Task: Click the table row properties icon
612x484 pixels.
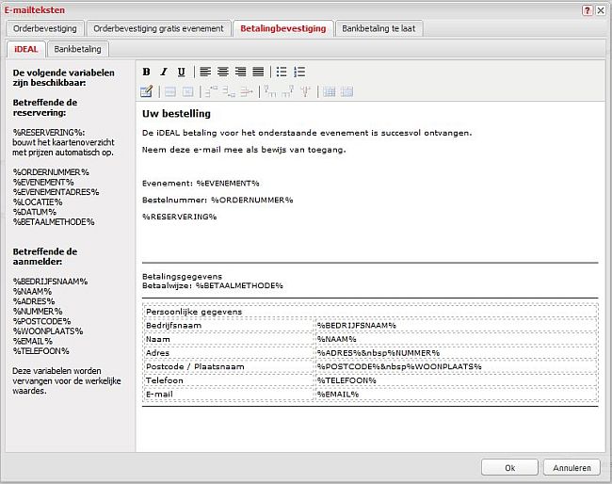Action: pos(170,91)
